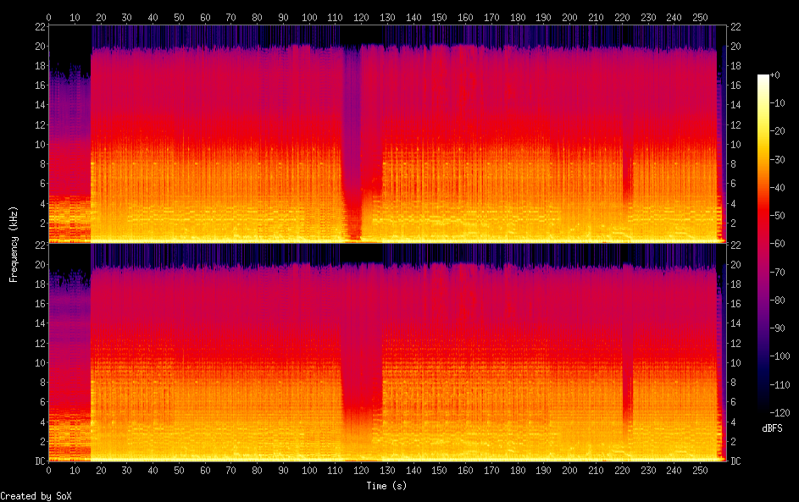This screenshot has width=799, height=502.
Task: Click the white top end of color bar
Action: coord(763,80)
